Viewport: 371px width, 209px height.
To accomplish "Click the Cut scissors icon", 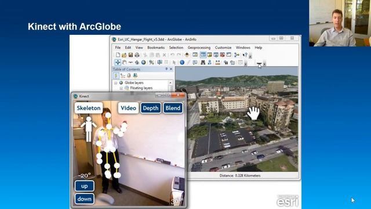I will [x=146, y=55].
